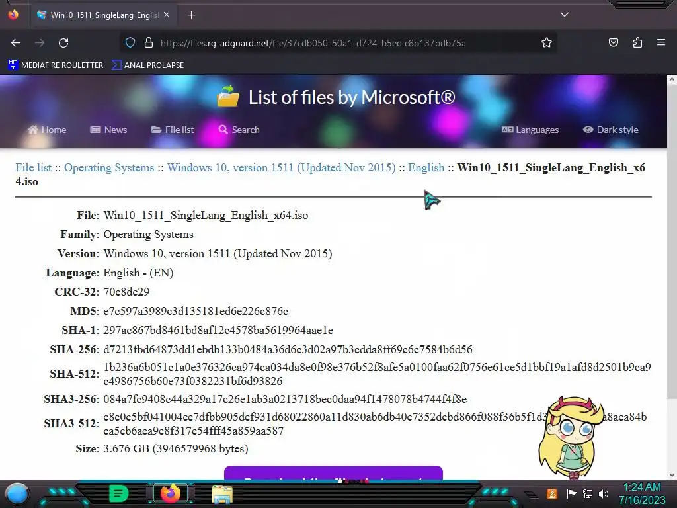
Task: Open the ANAL PROLAPSE bookmark
Action: point(147,65)
